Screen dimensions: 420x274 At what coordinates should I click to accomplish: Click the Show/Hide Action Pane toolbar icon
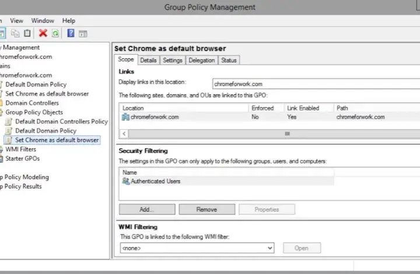[83, 34]
